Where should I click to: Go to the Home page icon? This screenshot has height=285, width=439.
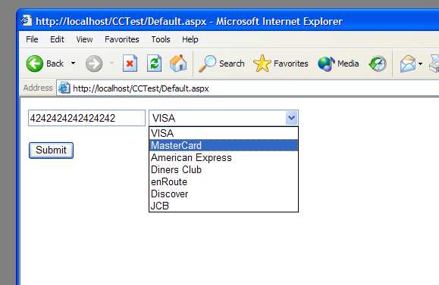[178, 64]
